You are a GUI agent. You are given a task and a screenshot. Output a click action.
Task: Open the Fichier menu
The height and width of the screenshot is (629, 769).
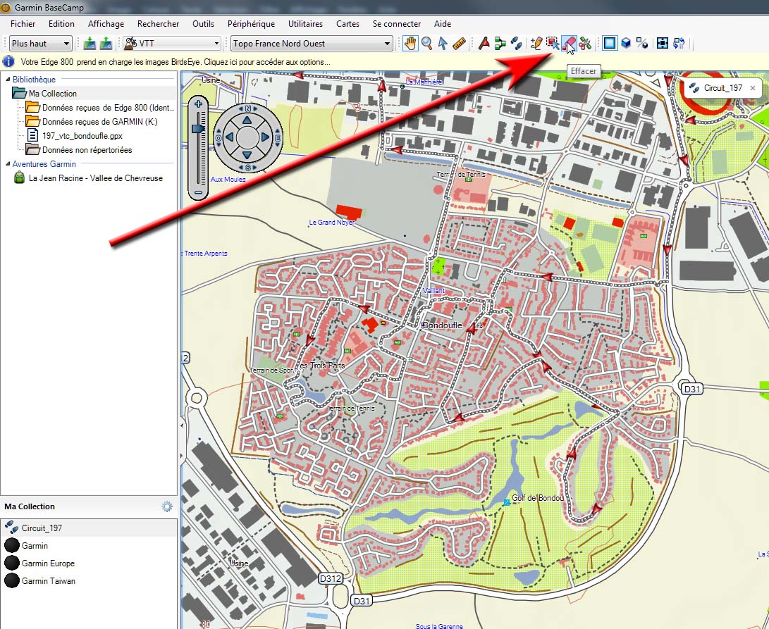point(23,23)
